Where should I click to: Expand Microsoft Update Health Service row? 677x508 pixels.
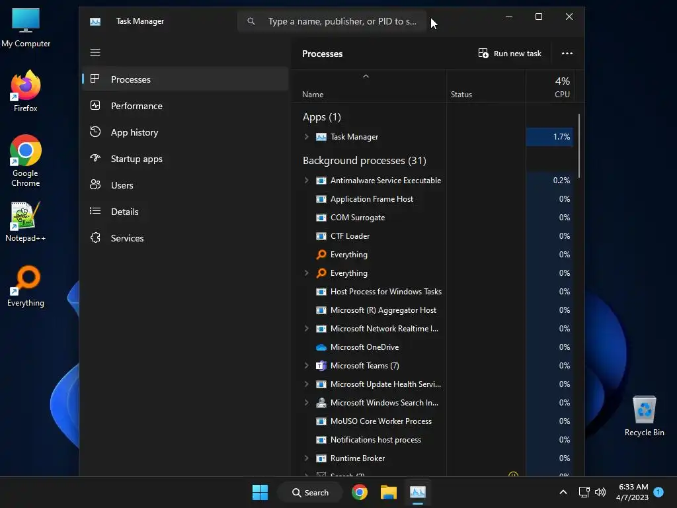(306, 384)
